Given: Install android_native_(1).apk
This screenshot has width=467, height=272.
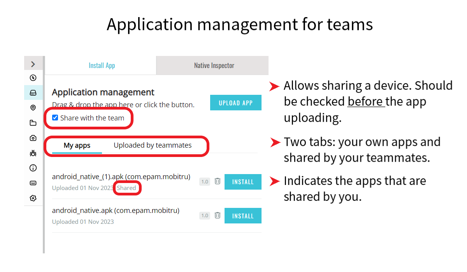Looking at the screenshot, I should pos(243,182).
